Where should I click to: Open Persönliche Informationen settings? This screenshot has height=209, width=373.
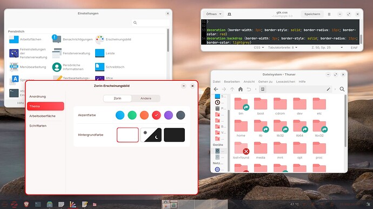(x=68, y=67)
